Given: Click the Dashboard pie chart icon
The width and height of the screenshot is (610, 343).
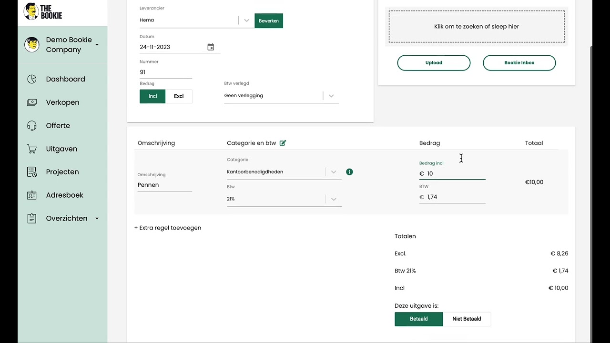Looking at the screenshot, I should [x=32, y=79].
